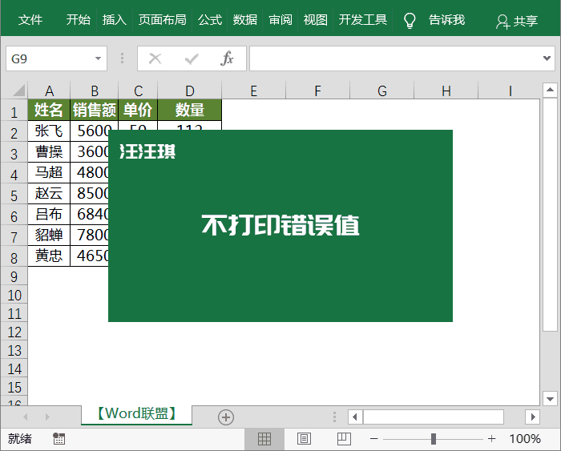Image resolution: width=561 pixels, height=451 pixels.
Task: Select column B header
Action: (95, 91)
